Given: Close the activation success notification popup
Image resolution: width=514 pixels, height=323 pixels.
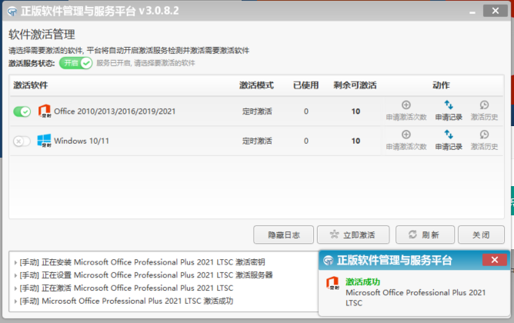Looking at the screenshot, I should tap(495, 260).
